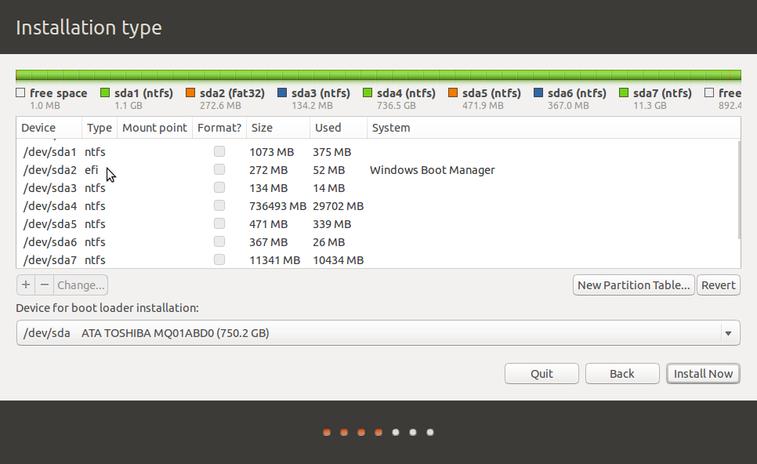Click the green sda1 (ntfs) legend square
This screenshot has height=464, width=757.
pyautogui.click(x=104, y=92)
